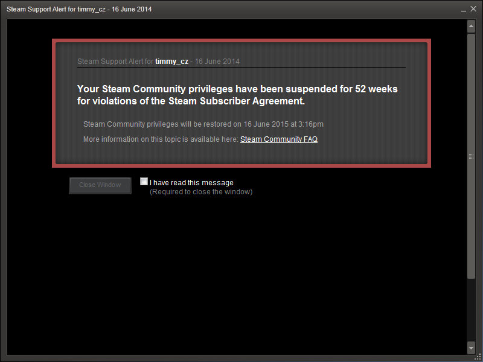Click the "I have read this message" label

(191, 183)
